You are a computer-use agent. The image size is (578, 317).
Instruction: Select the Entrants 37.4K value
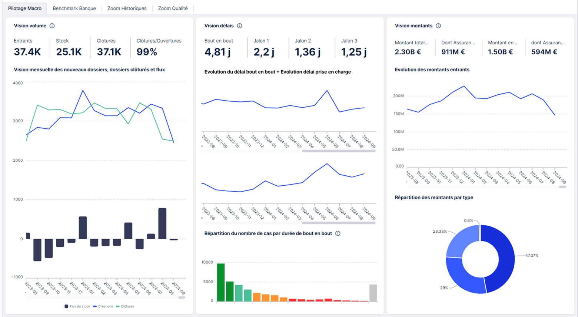click(27, 52)
